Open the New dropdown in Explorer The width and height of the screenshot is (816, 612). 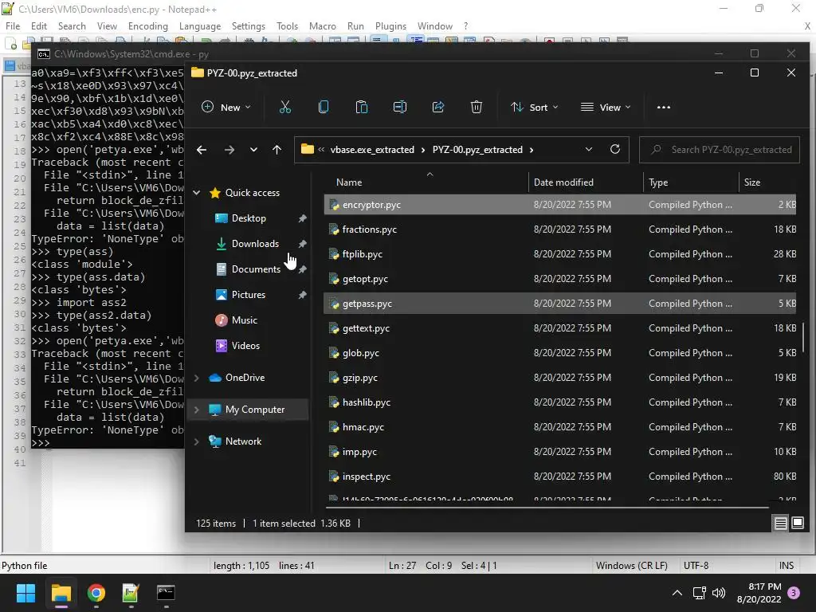(226, 108)
